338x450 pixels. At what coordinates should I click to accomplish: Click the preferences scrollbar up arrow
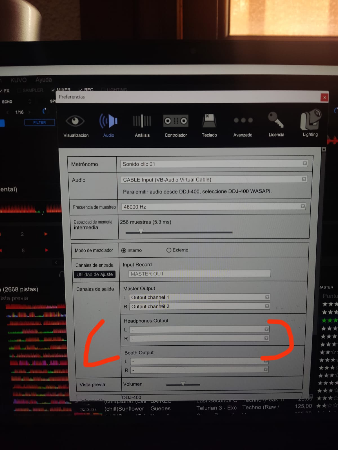[x=324, y=149]
